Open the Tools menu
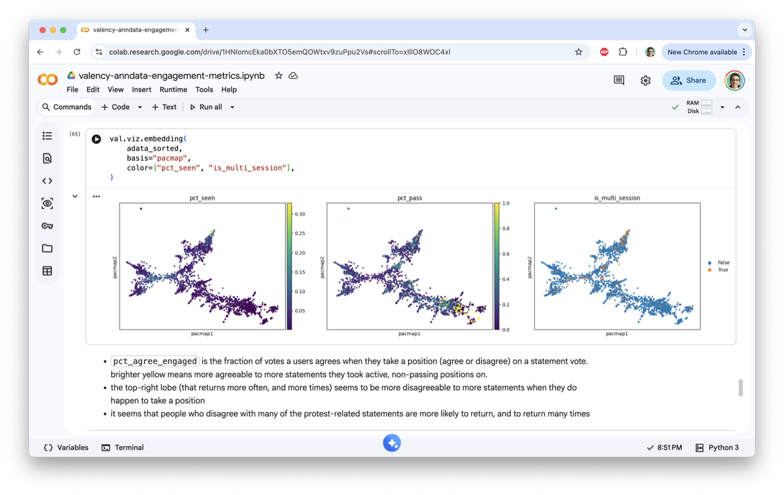Viewport: 784px width, 495px height. click(204, 90)
